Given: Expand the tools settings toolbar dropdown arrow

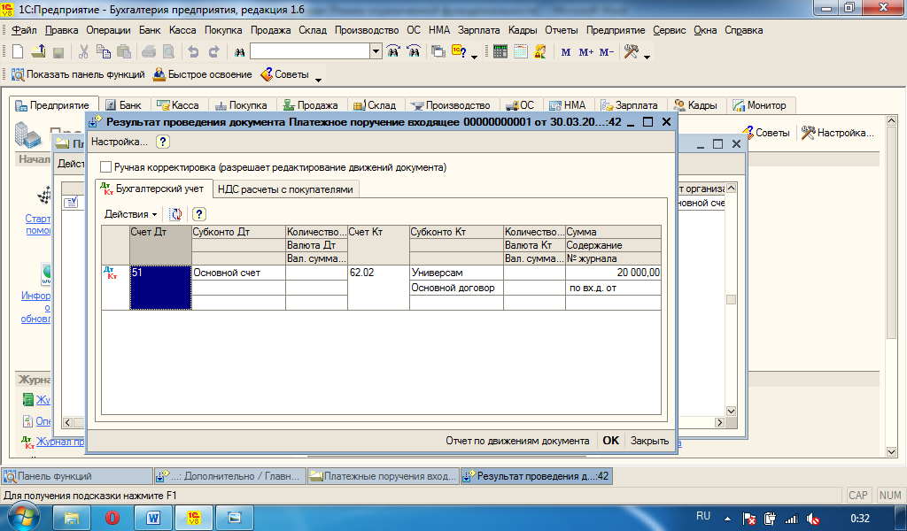Looking at the screenshot, I should point(647,57).
